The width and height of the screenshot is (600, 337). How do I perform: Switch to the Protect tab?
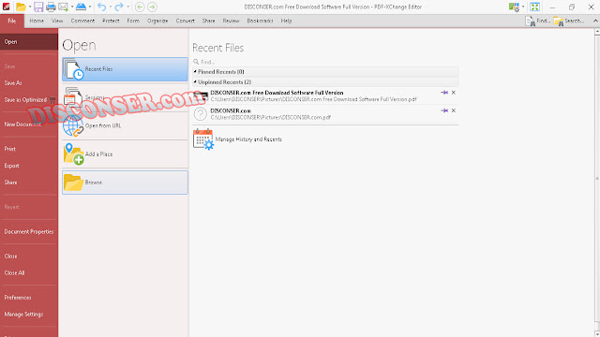pyautogui.click(x=111, y=21)
